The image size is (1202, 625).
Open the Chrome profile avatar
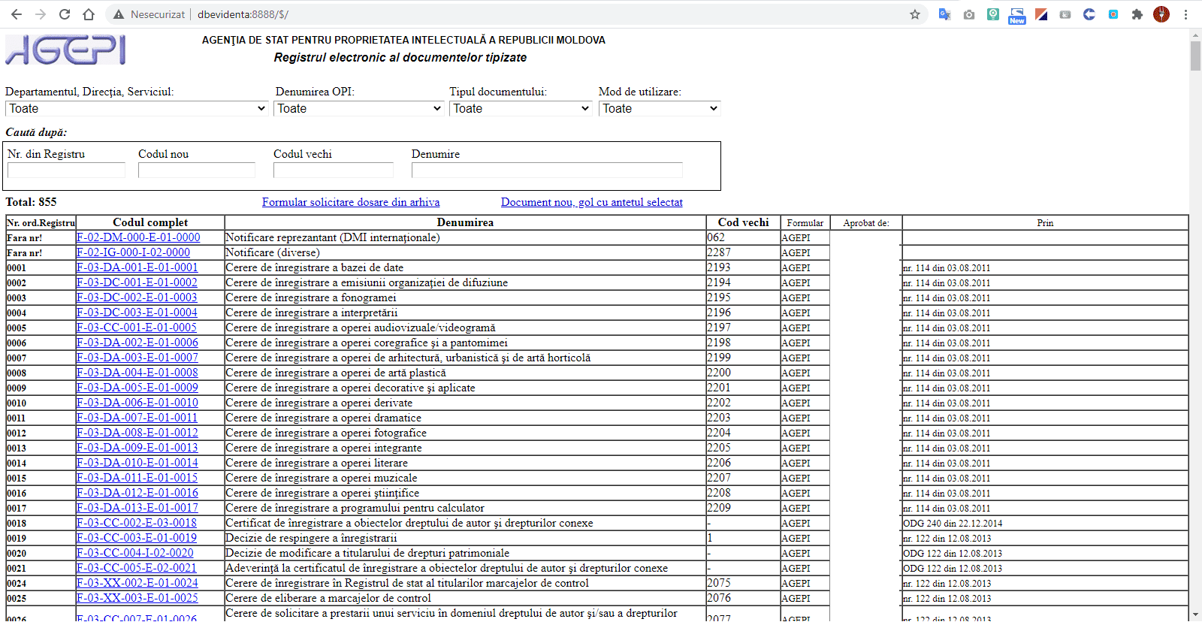(x=1161, y=14)
